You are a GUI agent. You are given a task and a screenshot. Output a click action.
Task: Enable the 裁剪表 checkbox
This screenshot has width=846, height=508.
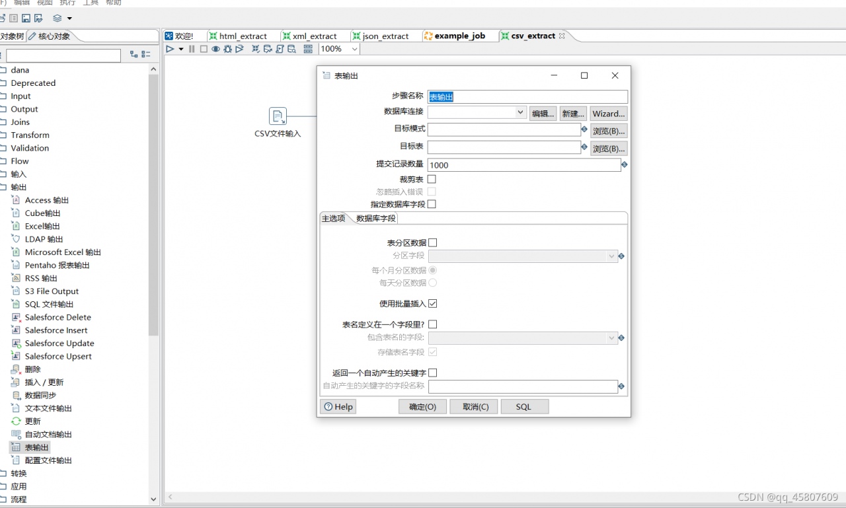point(432,179)
